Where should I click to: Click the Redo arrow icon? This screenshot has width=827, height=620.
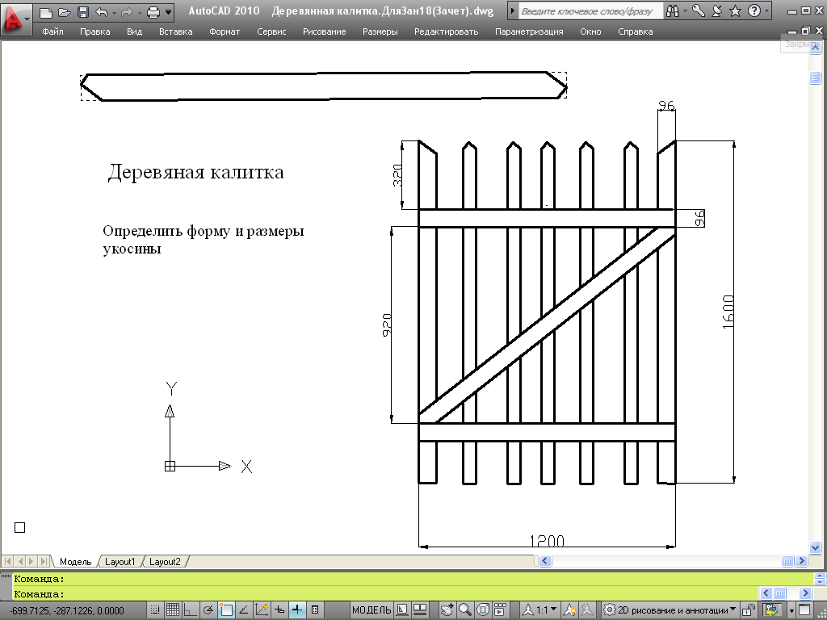click(x=127, y=11)
